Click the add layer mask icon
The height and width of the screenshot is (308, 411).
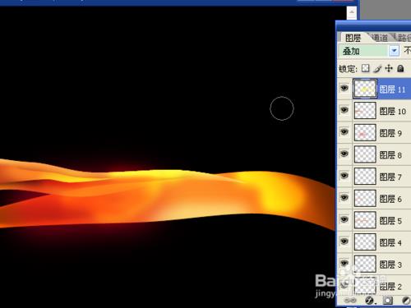[x=387, y=301]
